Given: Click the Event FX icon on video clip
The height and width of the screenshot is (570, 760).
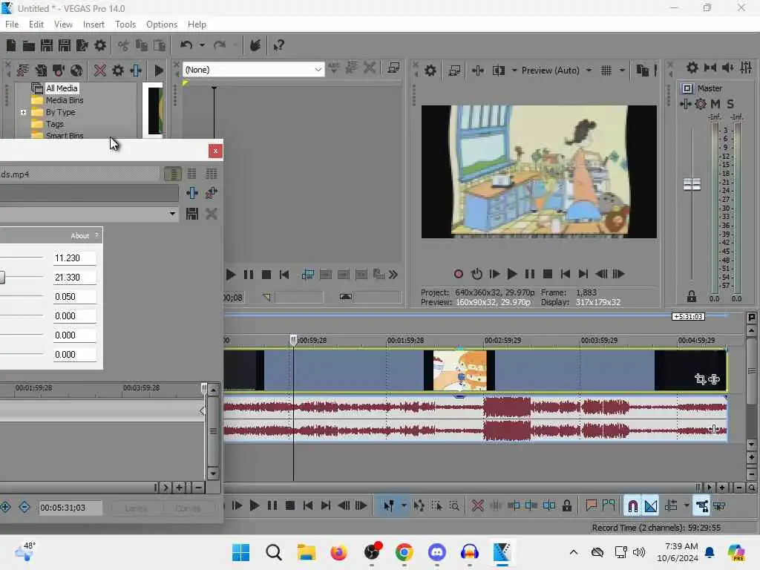Looking at the screenshot, I should point(714,379).
